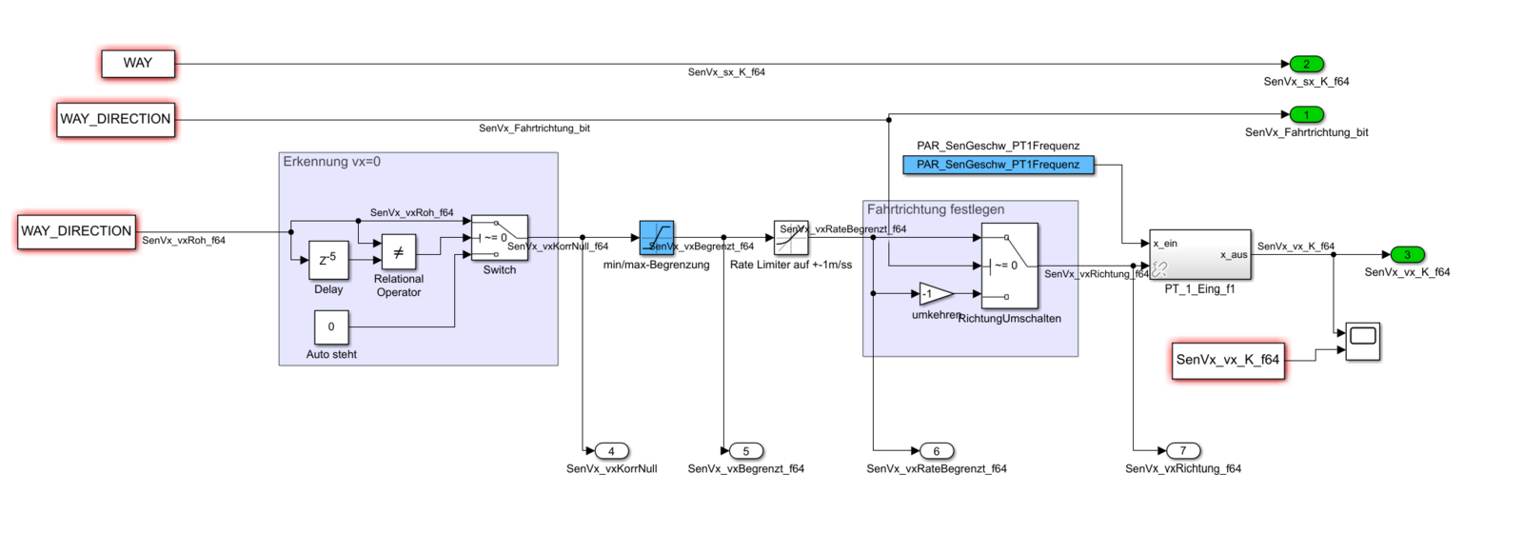Select the RichtungUmschalten switch block
This screenshot has width=1523, height=533.
click(x=1009, y=266)
